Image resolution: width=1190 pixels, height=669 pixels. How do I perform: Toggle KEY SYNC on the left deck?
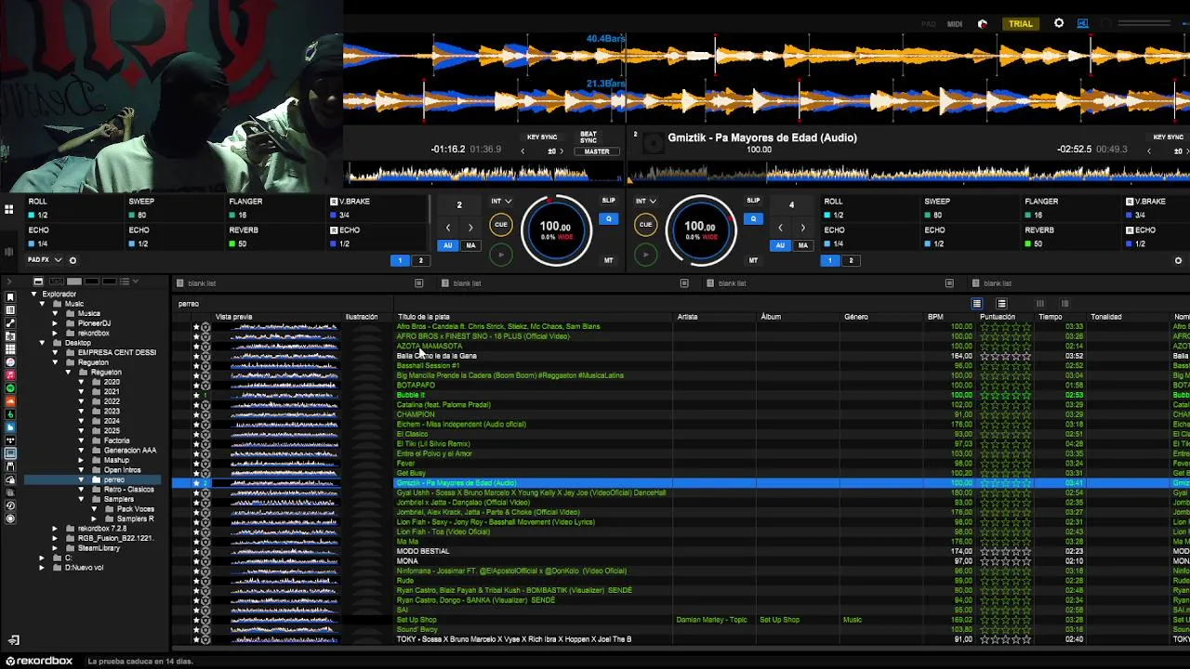pos(542,138)
